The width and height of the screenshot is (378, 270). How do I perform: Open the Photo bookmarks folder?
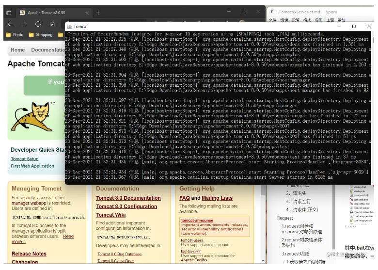pyautogui.click(x=15, y=35)
